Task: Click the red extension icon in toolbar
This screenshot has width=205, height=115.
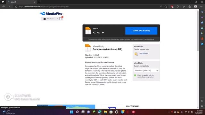Action: pos(172,7)
